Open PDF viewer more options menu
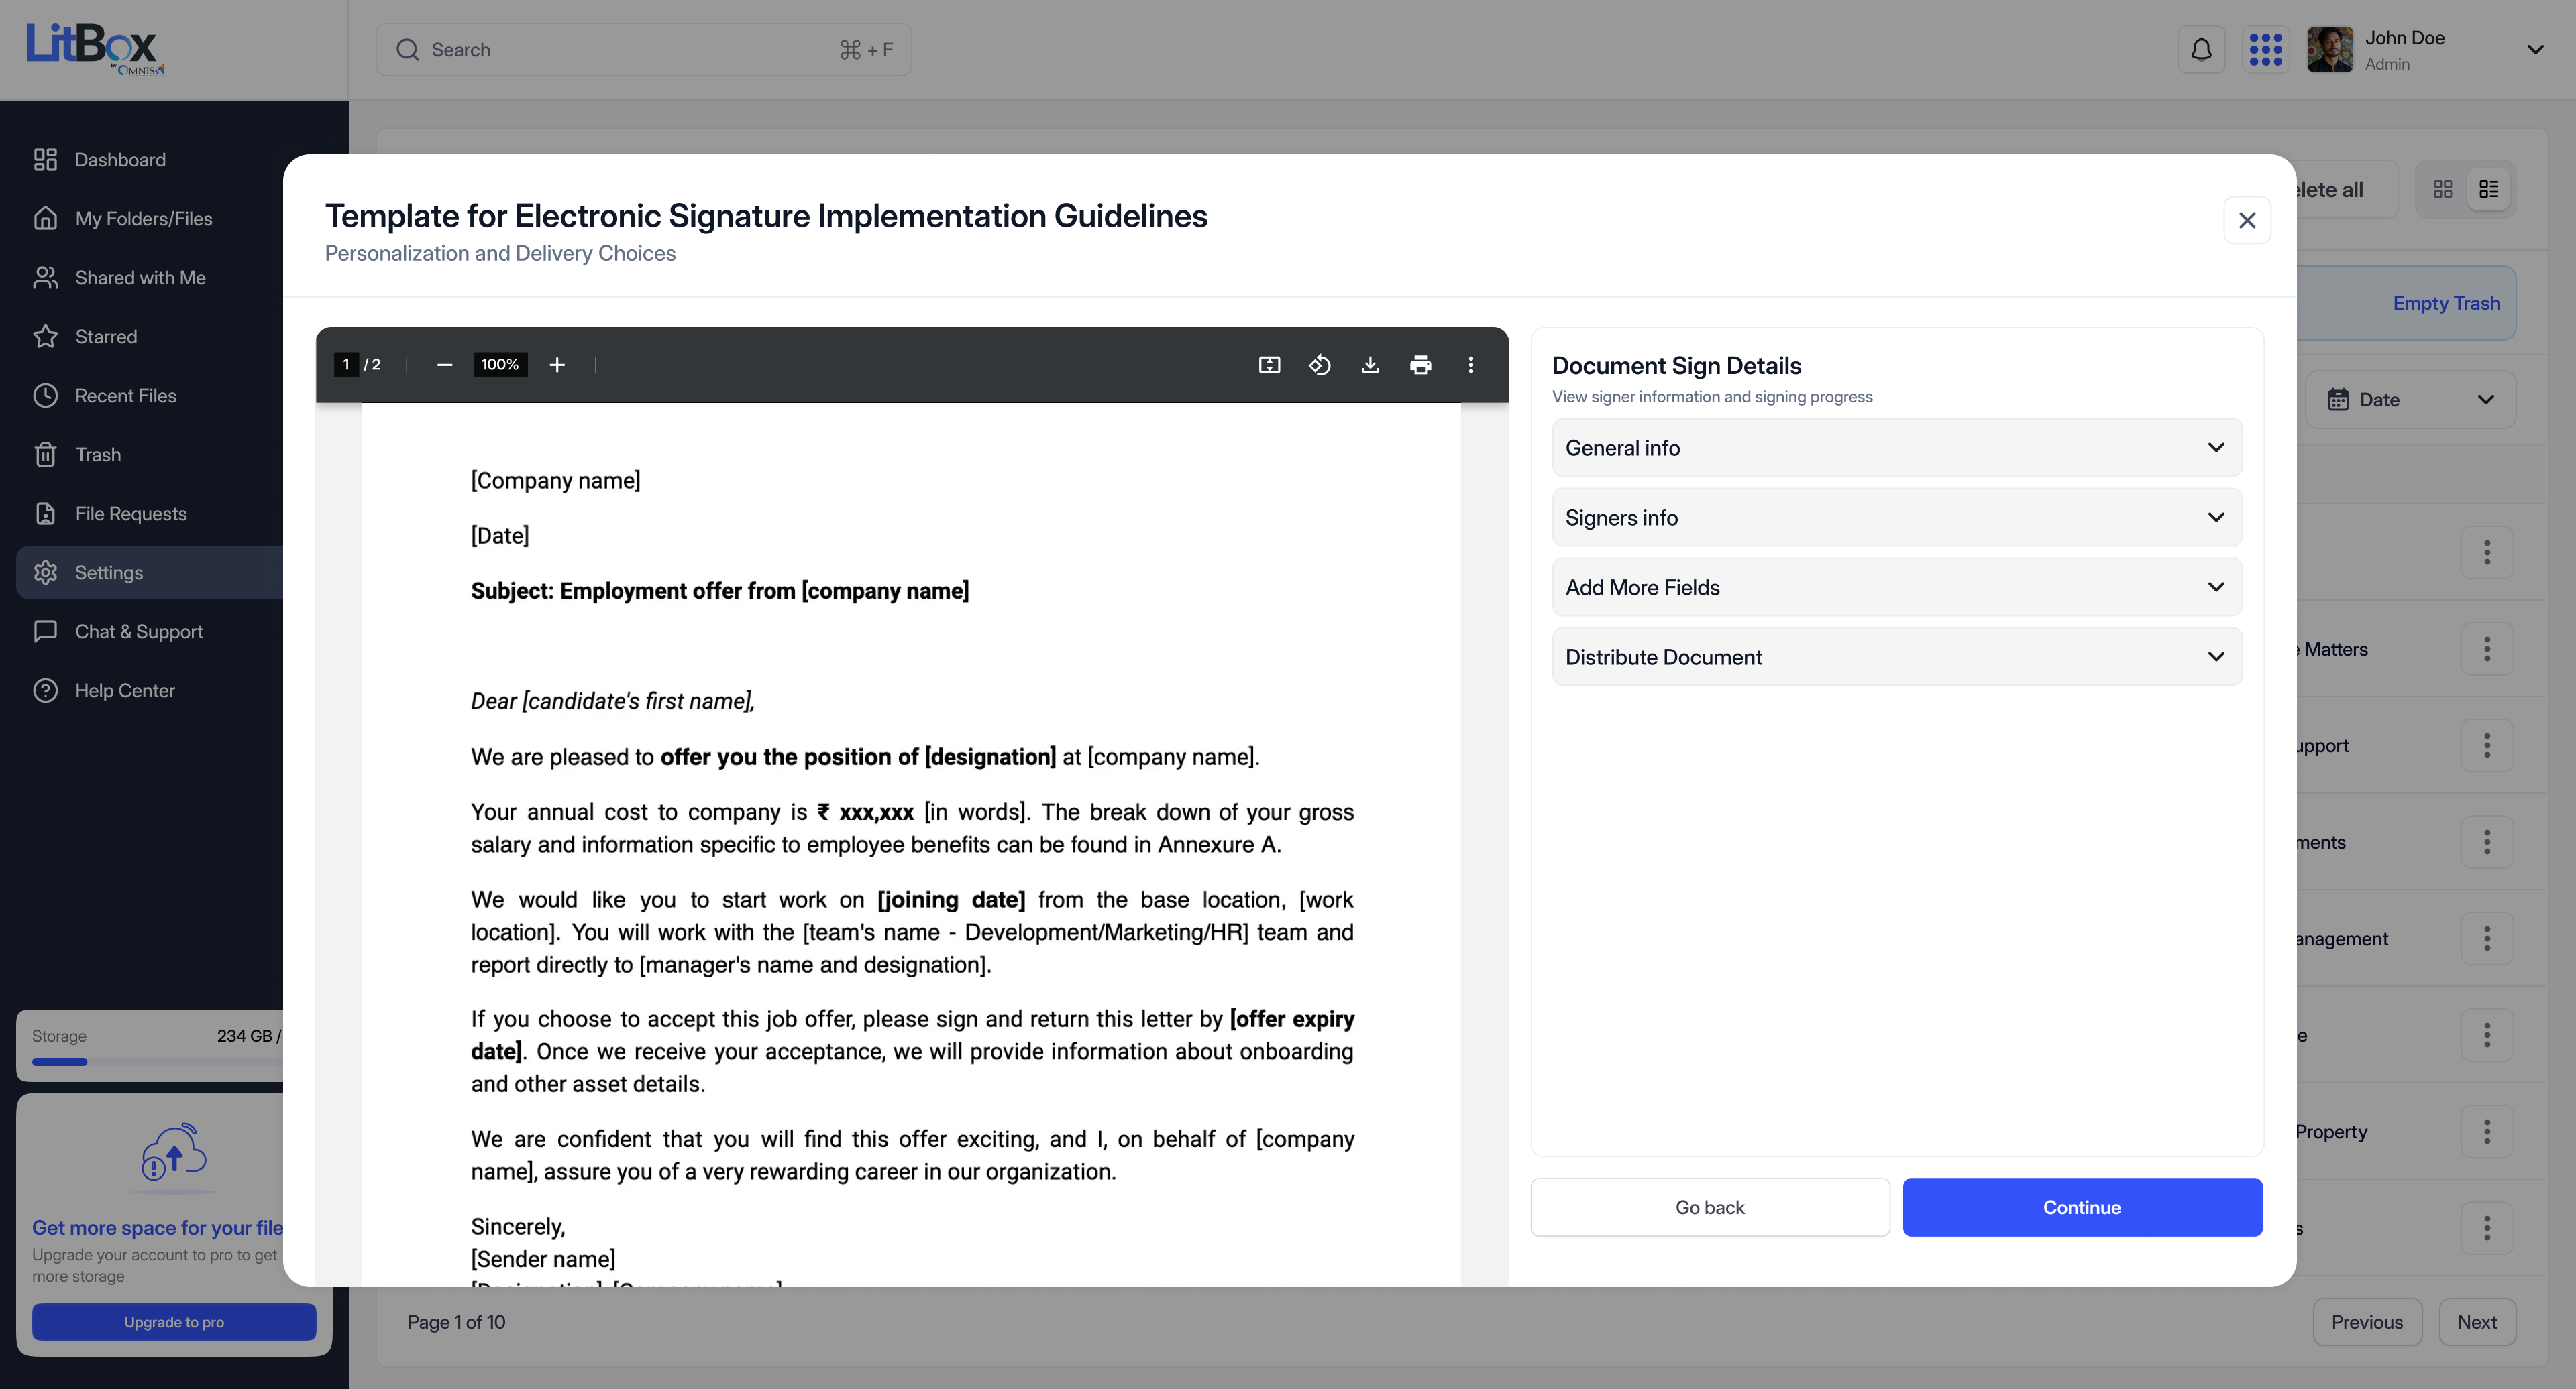 pyautogui.click(x=1470, y=365)
